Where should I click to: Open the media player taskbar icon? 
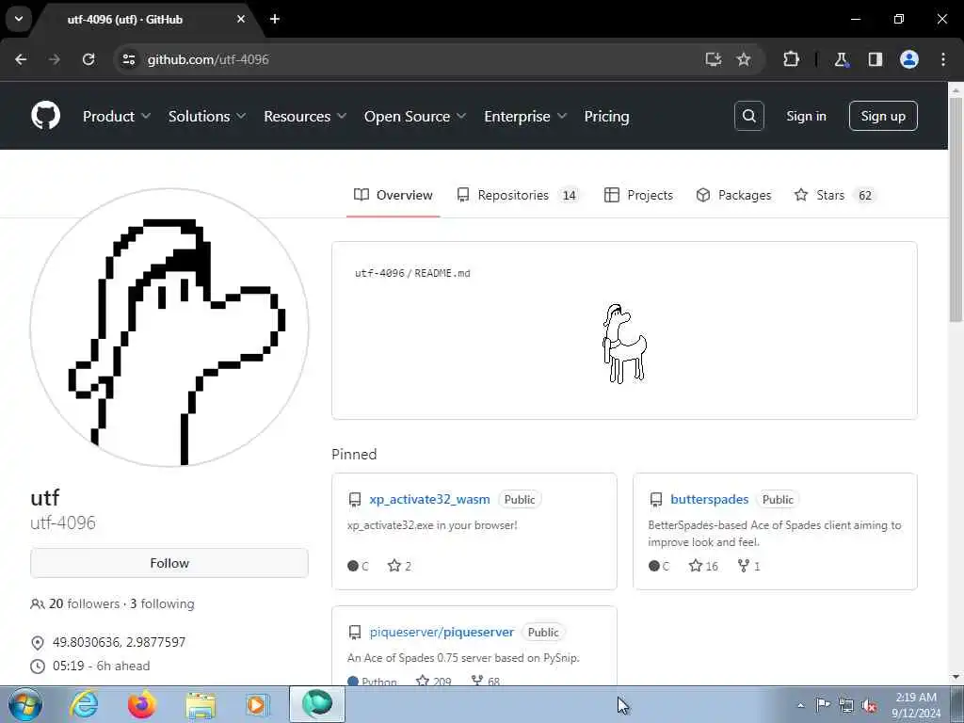coord(257,704)
